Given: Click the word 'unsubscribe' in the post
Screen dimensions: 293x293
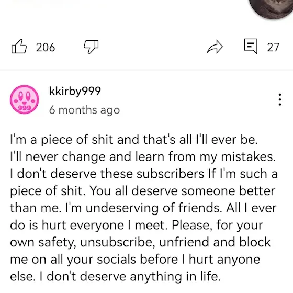Looking at the screenshot, I should (118, 242).
